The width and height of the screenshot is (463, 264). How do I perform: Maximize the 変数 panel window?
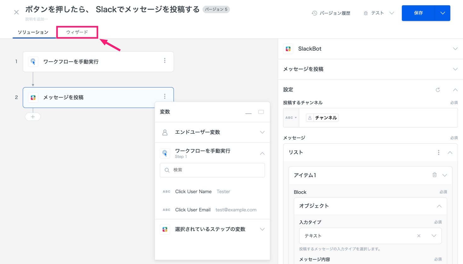[x=261, y=112]
